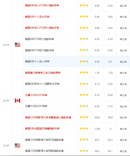Open 美国9月个人支出月率 indicator
Viewport: 130px width, 156px height.
click(37, 17)
